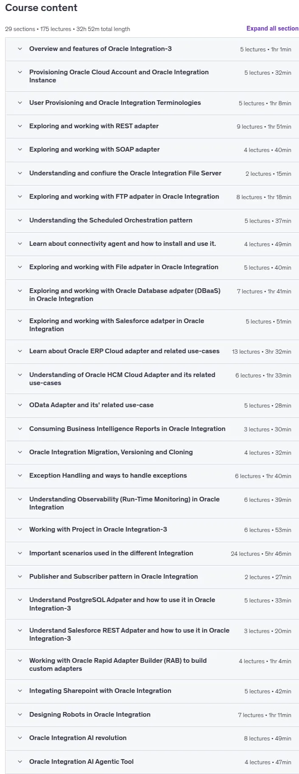Expand 'Overview and features of Oracle Integration-3' chevron

[x=20, y=49]
